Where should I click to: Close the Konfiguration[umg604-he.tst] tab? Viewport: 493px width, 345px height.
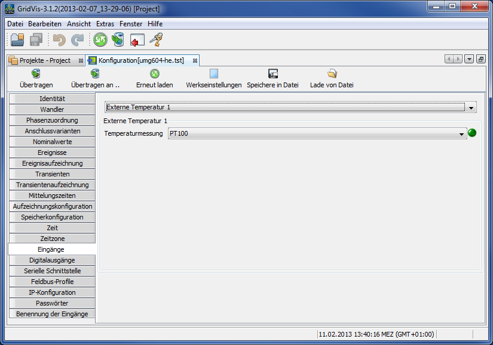point(195,60)
